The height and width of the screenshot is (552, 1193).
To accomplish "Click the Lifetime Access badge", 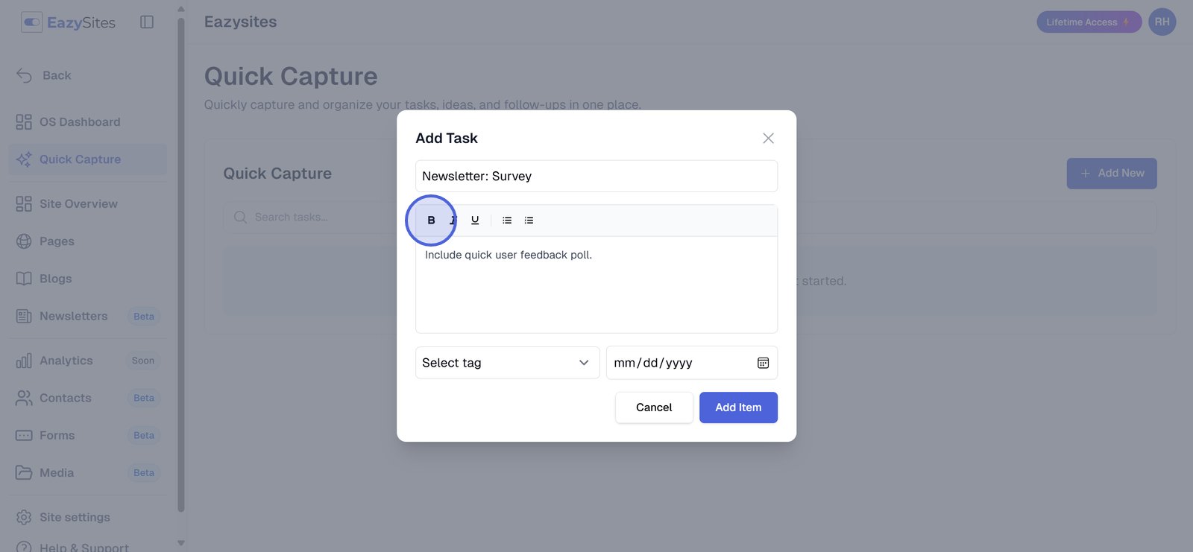I will tap(1089, 22).
